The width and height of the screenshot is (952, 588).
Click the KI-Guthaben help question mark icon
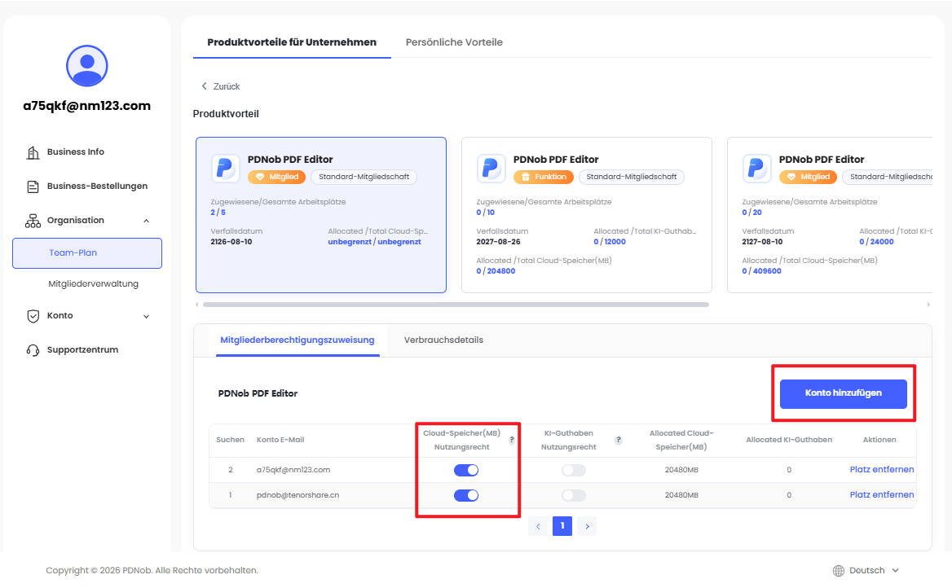point(618,440)
